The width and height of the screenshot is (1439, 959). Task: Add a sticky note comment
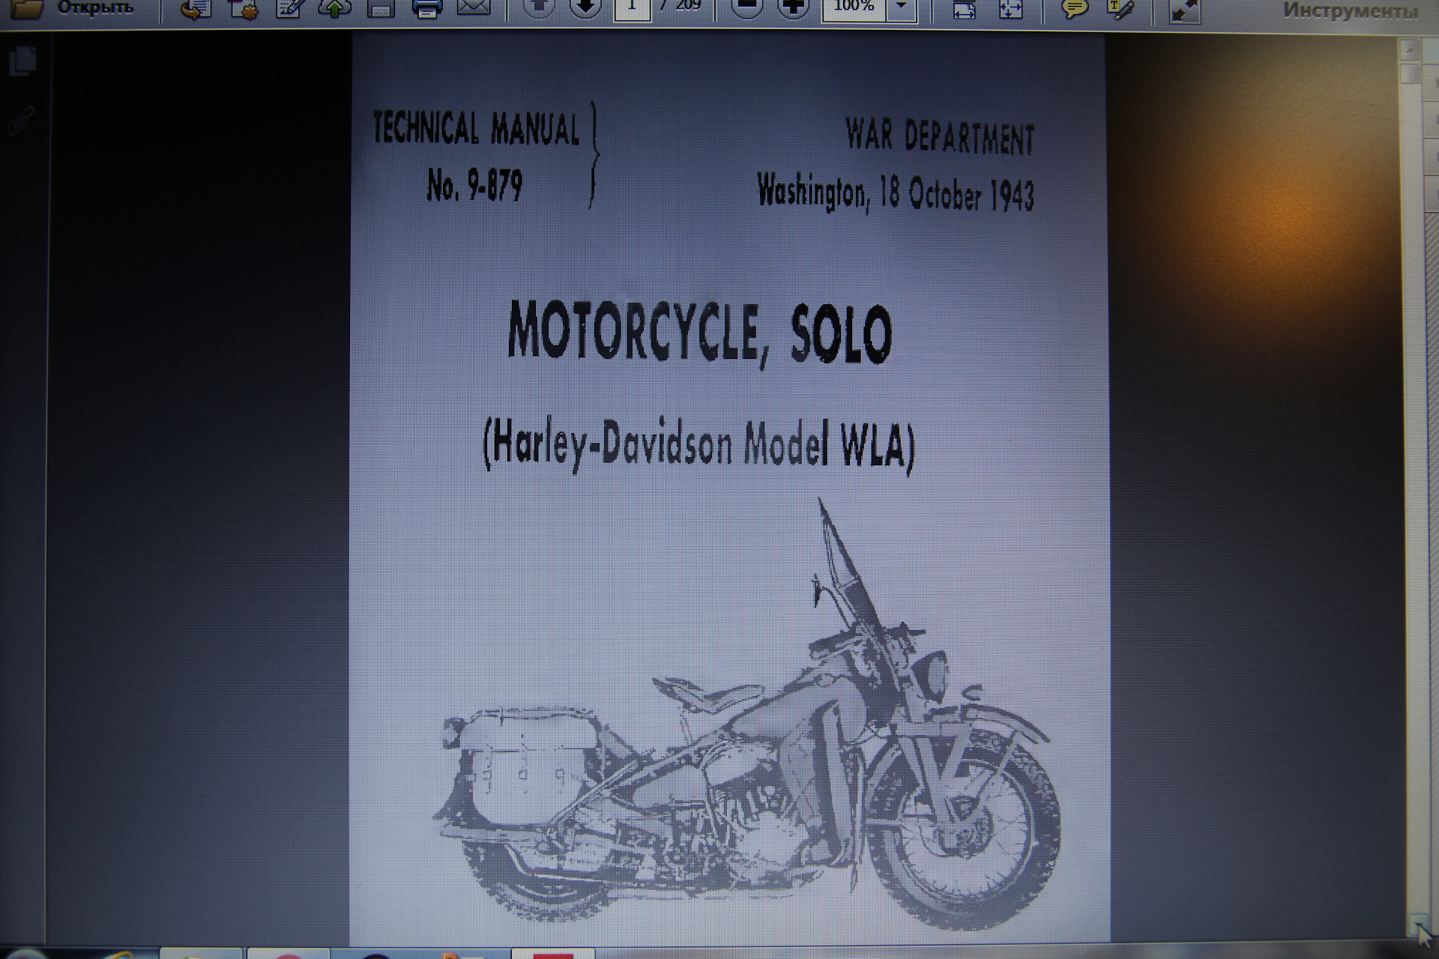[x=1075, y=9]
